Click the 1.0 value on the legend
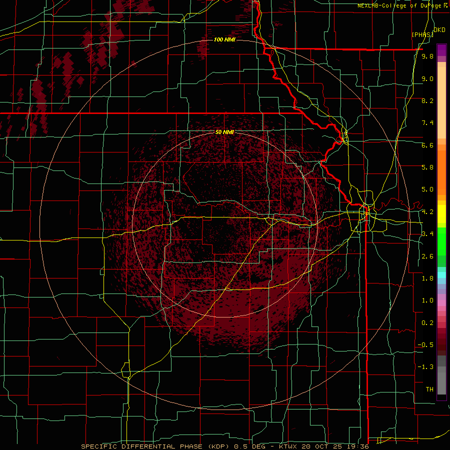 click(427, 300)
